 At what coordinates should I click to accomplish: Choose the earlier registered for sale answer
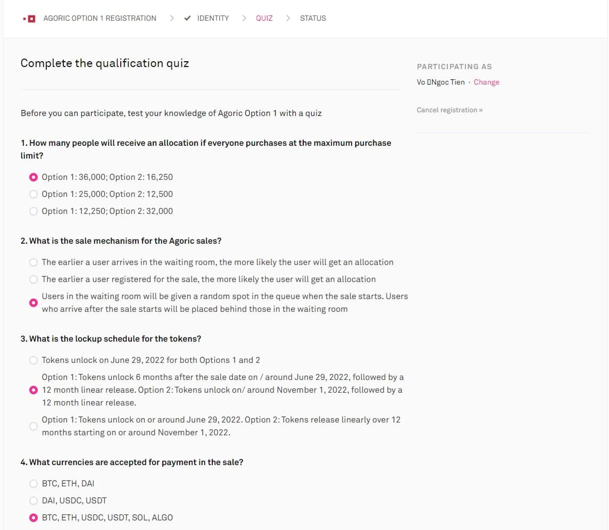click(x=34, y=279)
